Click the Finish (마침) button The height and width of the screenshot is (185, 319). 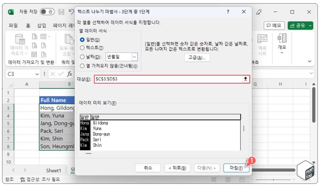click(236, 168)
